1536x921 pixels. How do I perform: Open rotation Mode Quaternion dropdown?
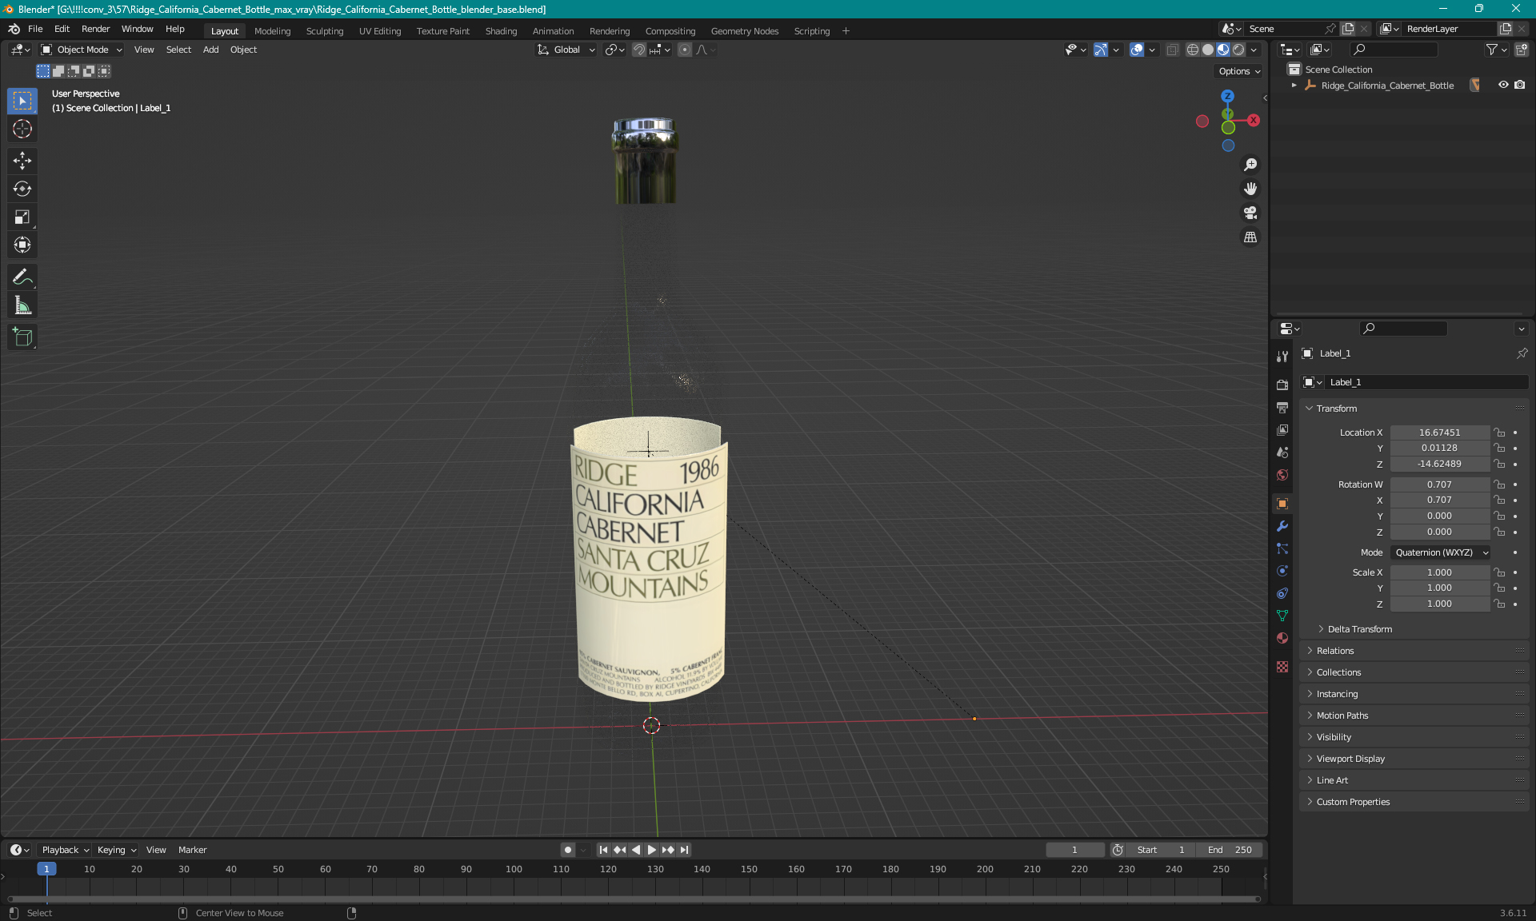click(x=1441, y=552)
